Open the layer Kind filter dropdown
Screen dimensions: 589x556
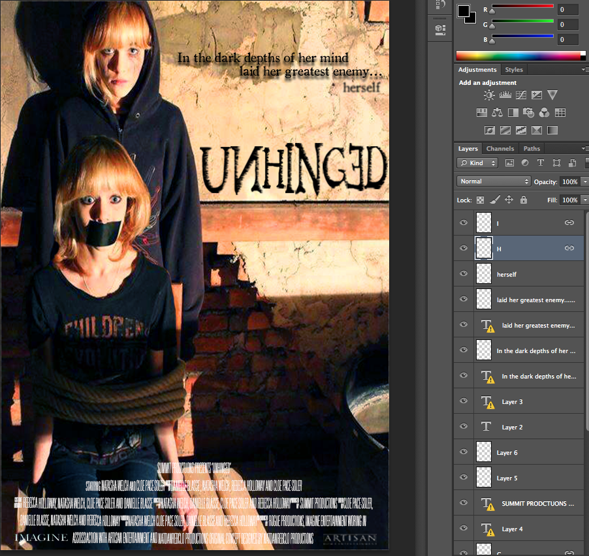click(477, 163)
